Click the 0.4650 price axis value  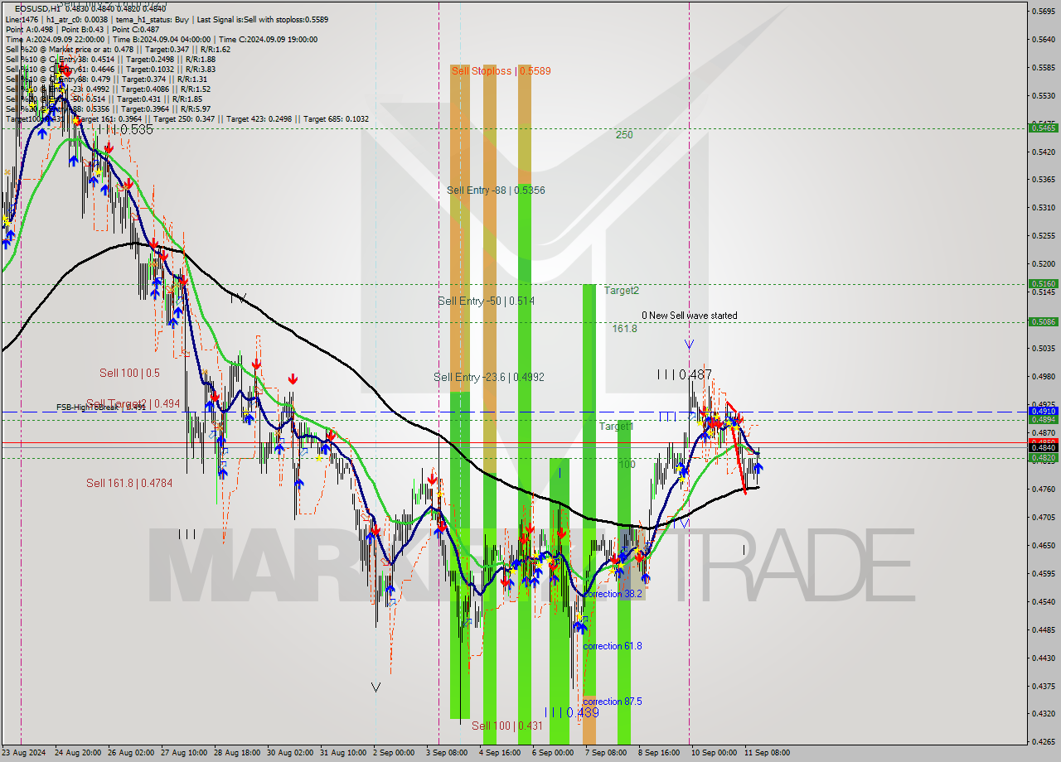pyautogui.click(x=1043, y=545)
